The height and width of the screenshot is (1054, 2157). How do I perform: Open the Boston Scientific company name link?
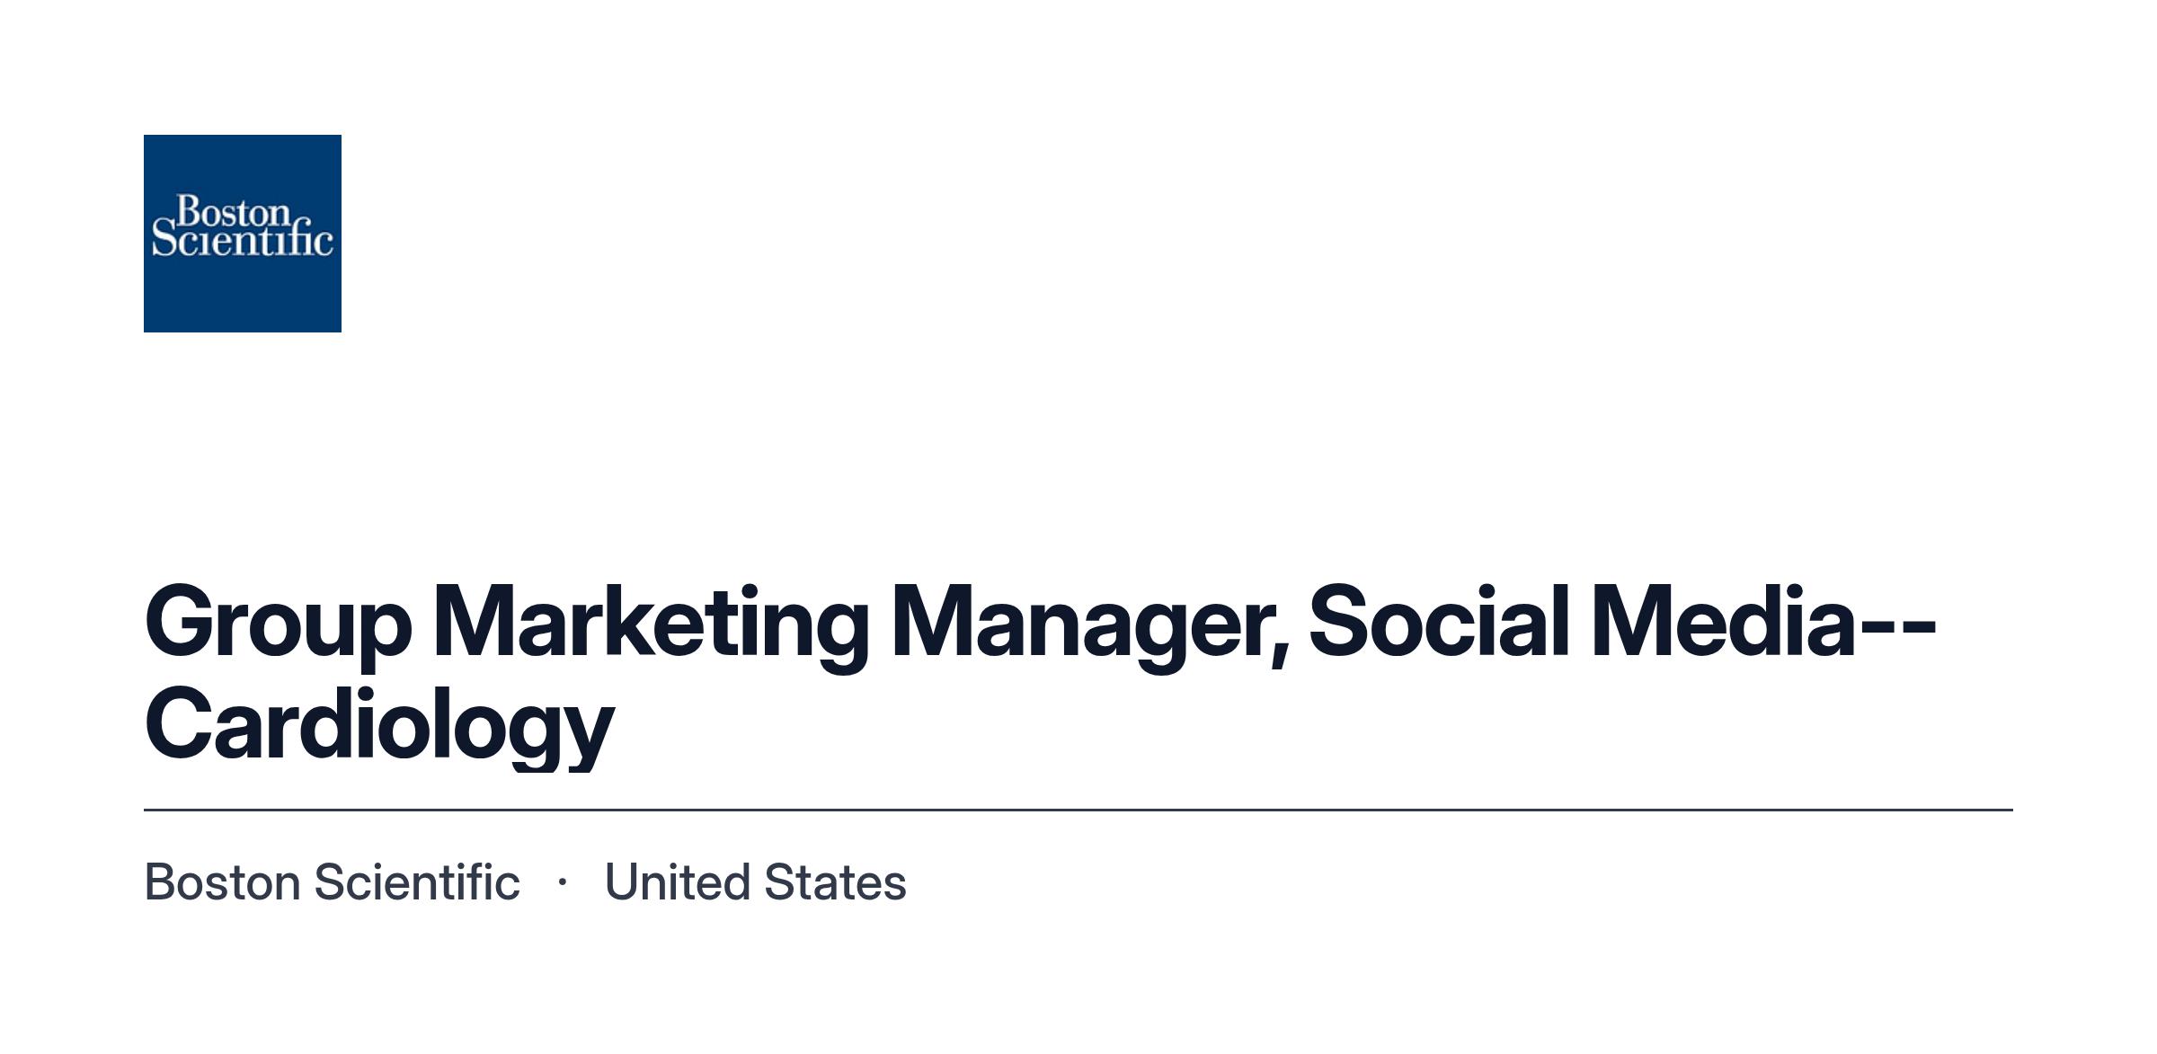333,882
